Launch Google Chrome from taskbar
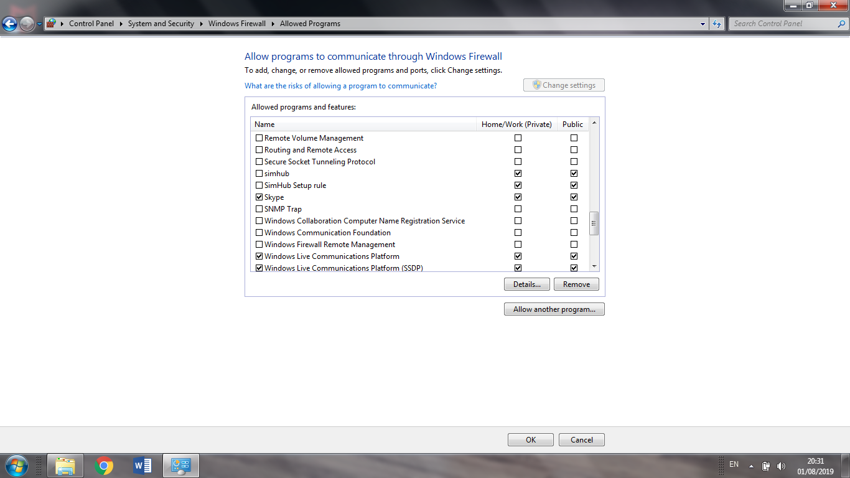Viewport: 850px width, 478px height. pyautogui.click(x=104, y=466)
